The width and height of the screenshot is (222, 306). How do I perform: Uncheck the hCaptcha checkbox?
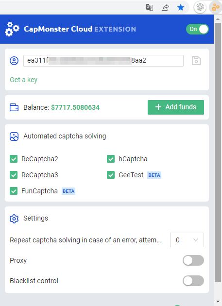111,159
